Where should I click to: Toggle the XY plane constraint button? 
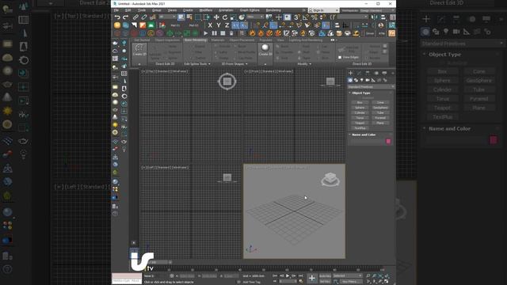click(236, 25)
